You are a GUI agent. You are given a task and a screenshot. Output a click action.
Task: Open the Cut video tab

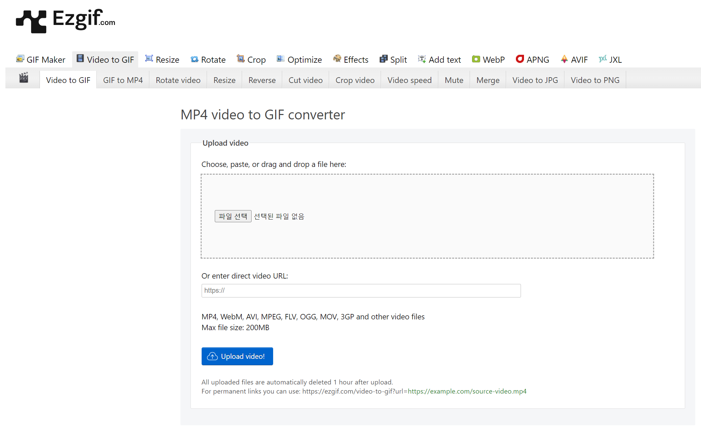(305, 80)
